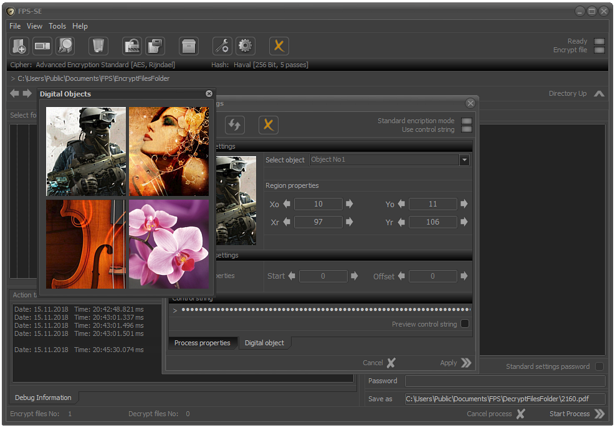Click the wrench tools toolbar icon
The image size is (615, 428).
coord(222,45)
